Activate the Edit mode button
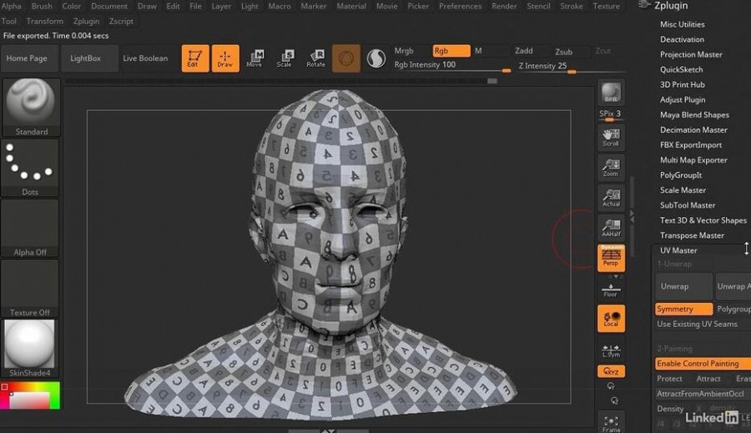The image size is (751, 433). pyautogui.click(x=195, y=58)
